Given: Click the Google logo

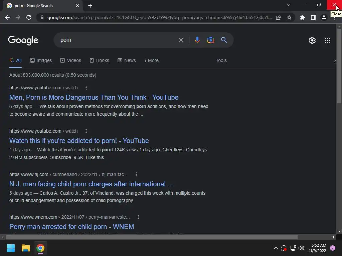Looking at the screenshot, I should pyautogui.click(x=23, y=40).
